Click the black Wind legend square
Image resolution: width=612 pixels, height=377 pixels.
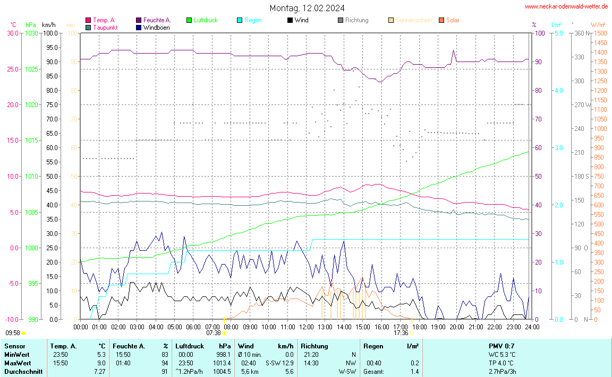click(290, 20)
